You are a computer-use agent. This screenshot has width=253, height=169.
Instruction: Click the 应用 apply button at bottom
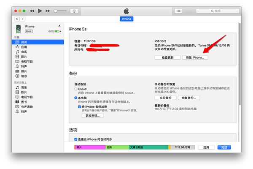(206, 147)
